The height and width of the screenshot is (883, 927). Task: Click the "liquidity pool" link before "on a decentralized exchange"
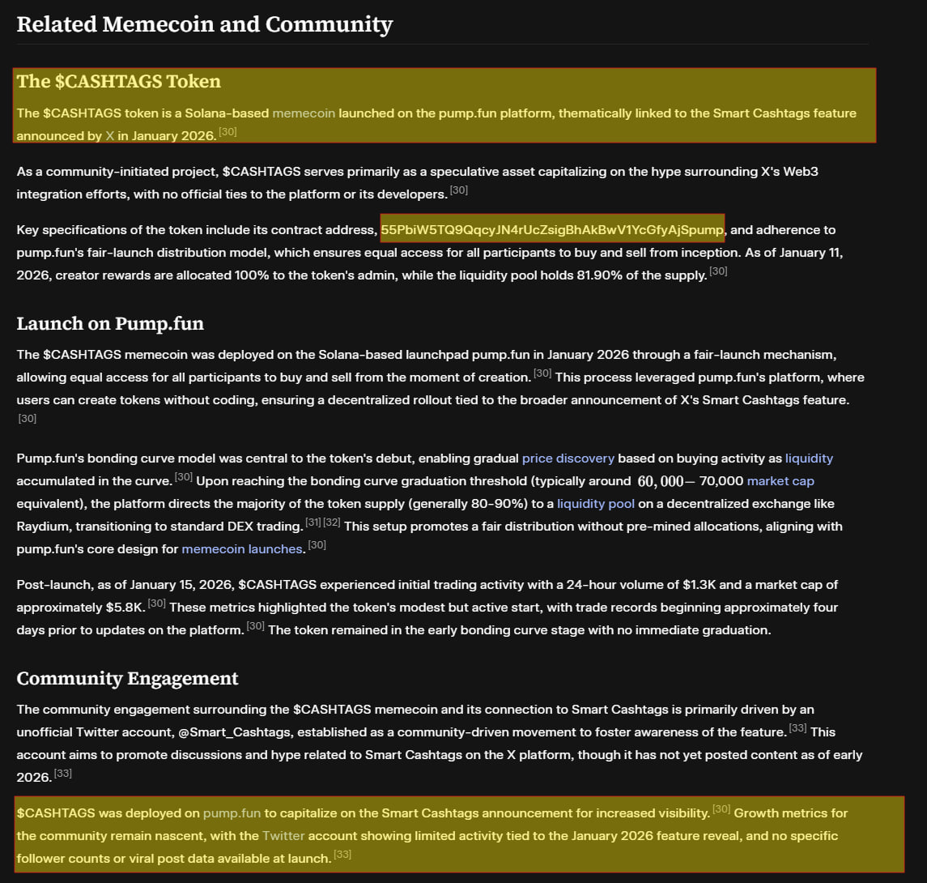click(x=596, y=504)
